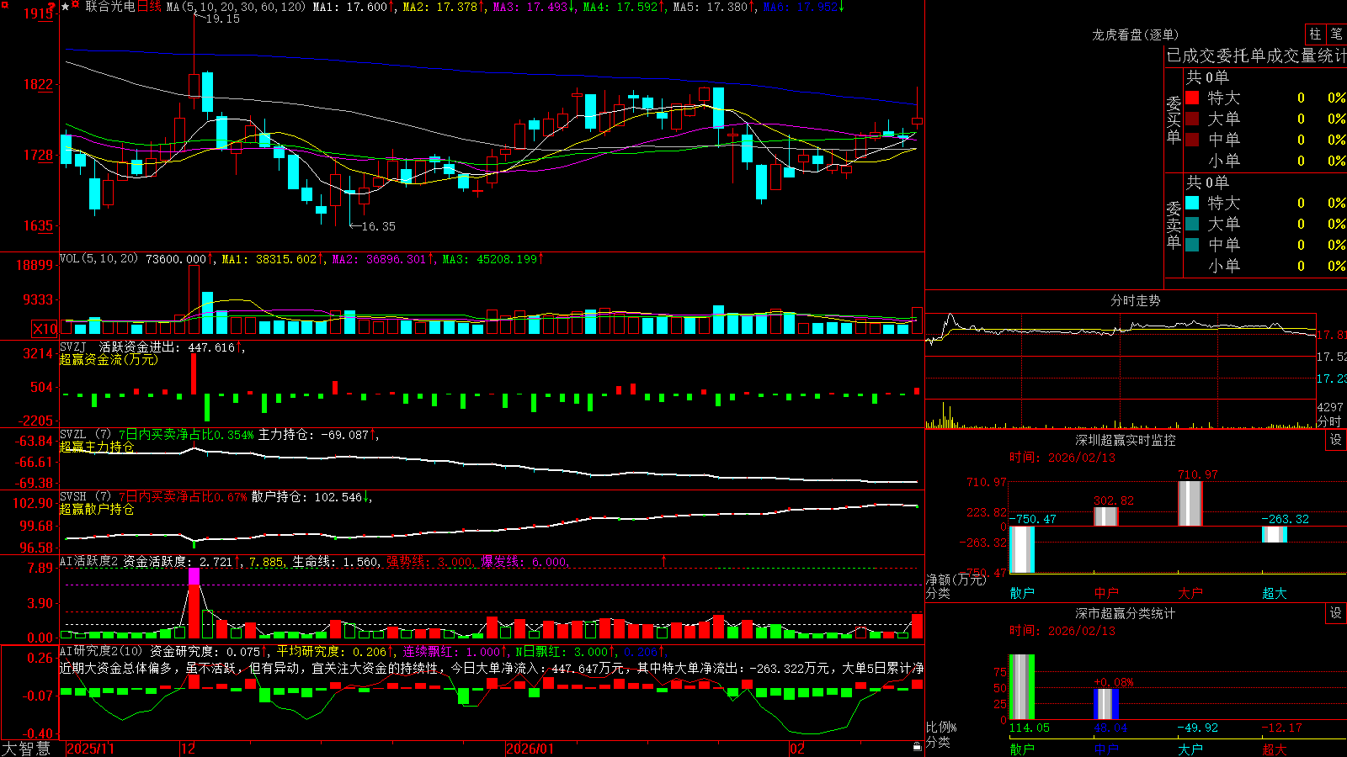Click the X10 volume scale marker
The image size is (1347, 757).
pos(45,329)
